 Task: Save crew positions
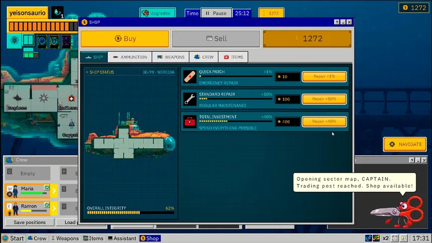[30, 222]
